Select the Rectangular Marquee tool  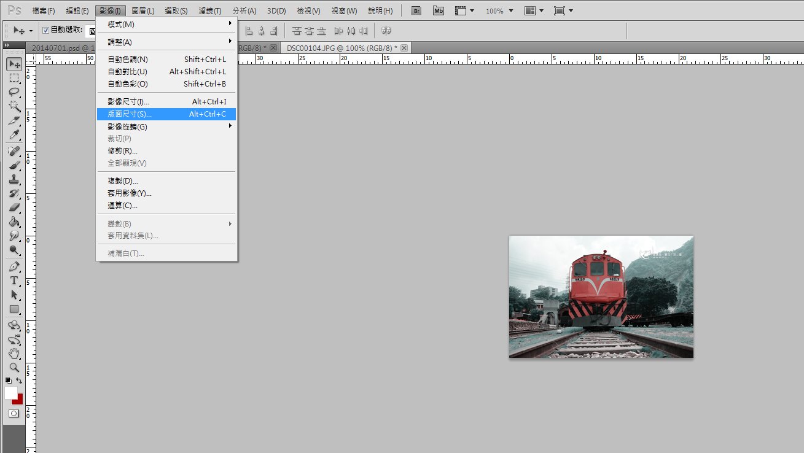pyautogui.click(x=14, y=78)
